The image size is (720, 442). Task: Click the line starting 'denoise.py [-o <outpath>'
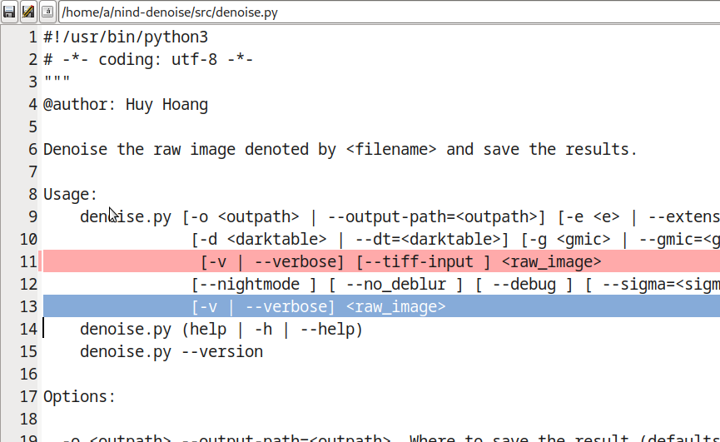400,217
